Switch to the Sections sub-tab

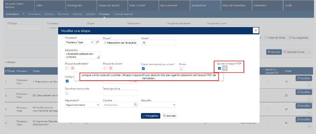tap(49, 14)
